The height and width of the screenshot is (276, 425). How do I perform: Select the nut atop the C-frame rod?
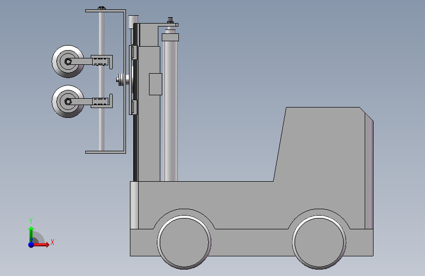[x=101, y=8]
